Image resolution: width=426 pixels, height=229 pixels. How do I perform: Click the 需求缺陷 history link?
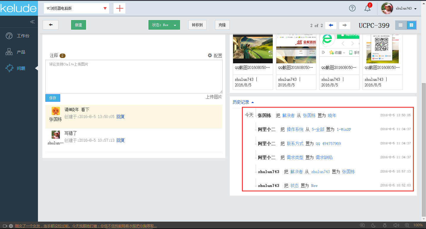(x=324, y=158)
